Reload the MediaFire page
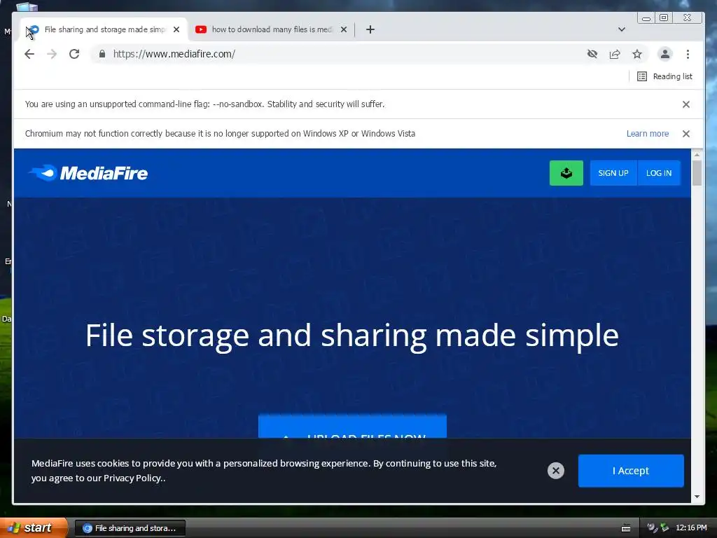Viewport: 717px width, 538px height. (74, 54)
